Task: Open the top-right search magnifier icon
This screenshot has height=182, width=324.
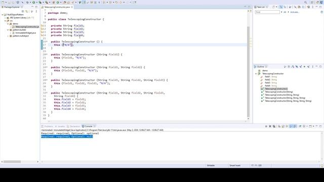Action: pyautogui.click(x=306, y=2)
